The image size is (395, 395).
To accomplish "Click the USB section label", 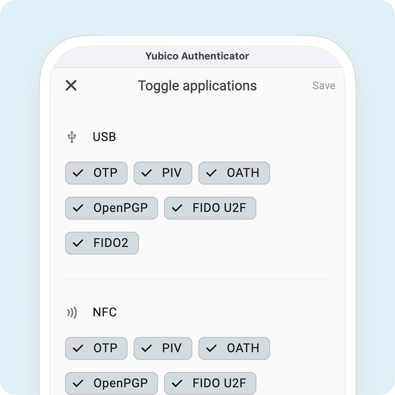I will [x=104, y=137].
